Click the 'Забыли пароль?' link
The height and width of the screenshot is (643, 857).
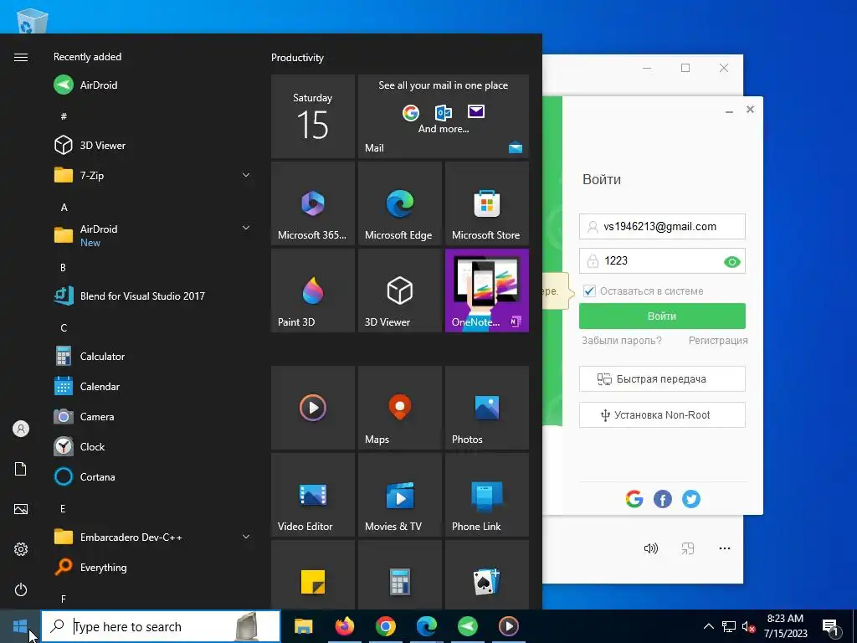point(622,340)
